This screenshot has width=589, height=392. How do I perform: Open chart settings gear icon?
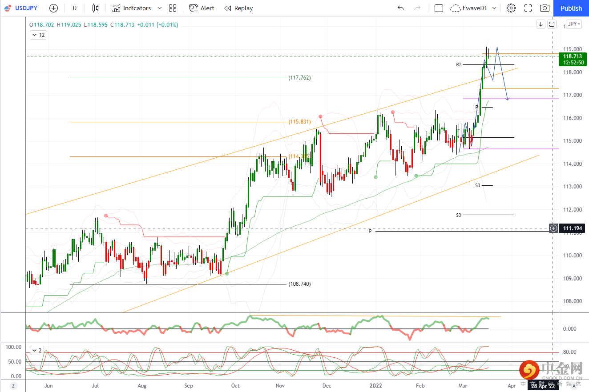pos(511,8)
